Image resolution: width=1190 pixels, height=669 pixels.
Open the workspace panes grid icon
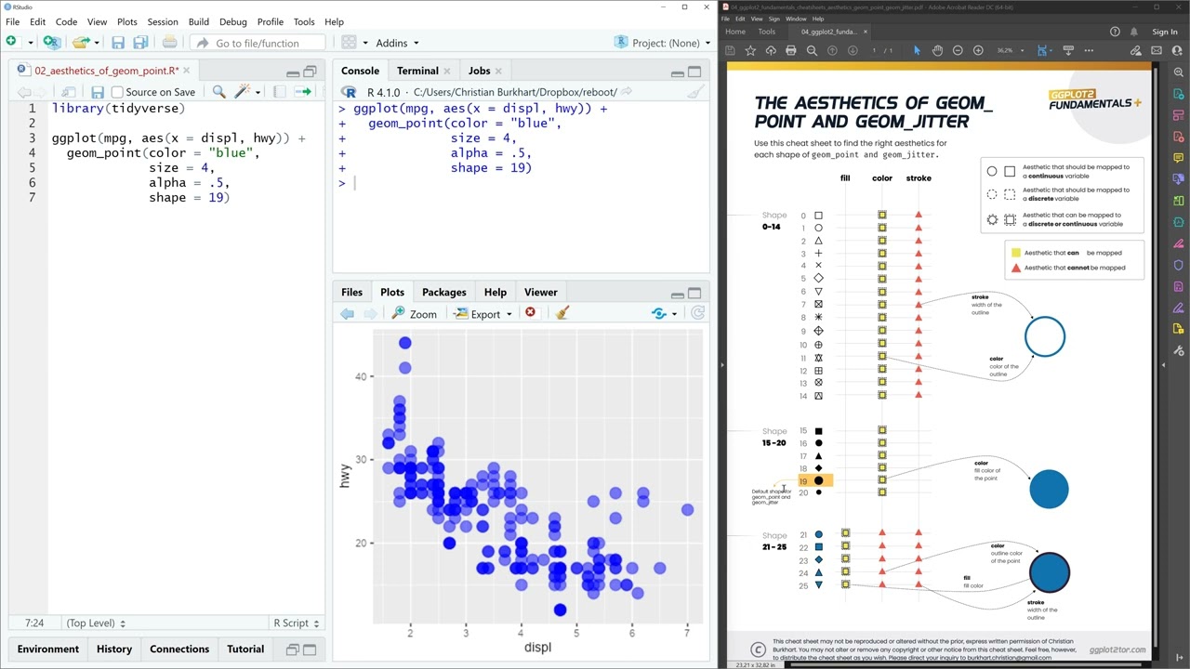point(349,43)
